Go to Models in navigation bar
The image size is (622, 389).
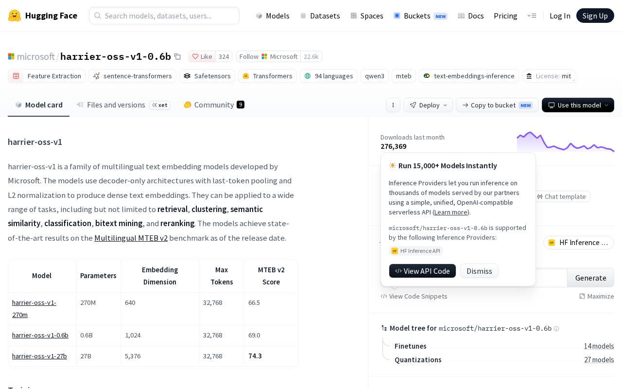[273, 16]
